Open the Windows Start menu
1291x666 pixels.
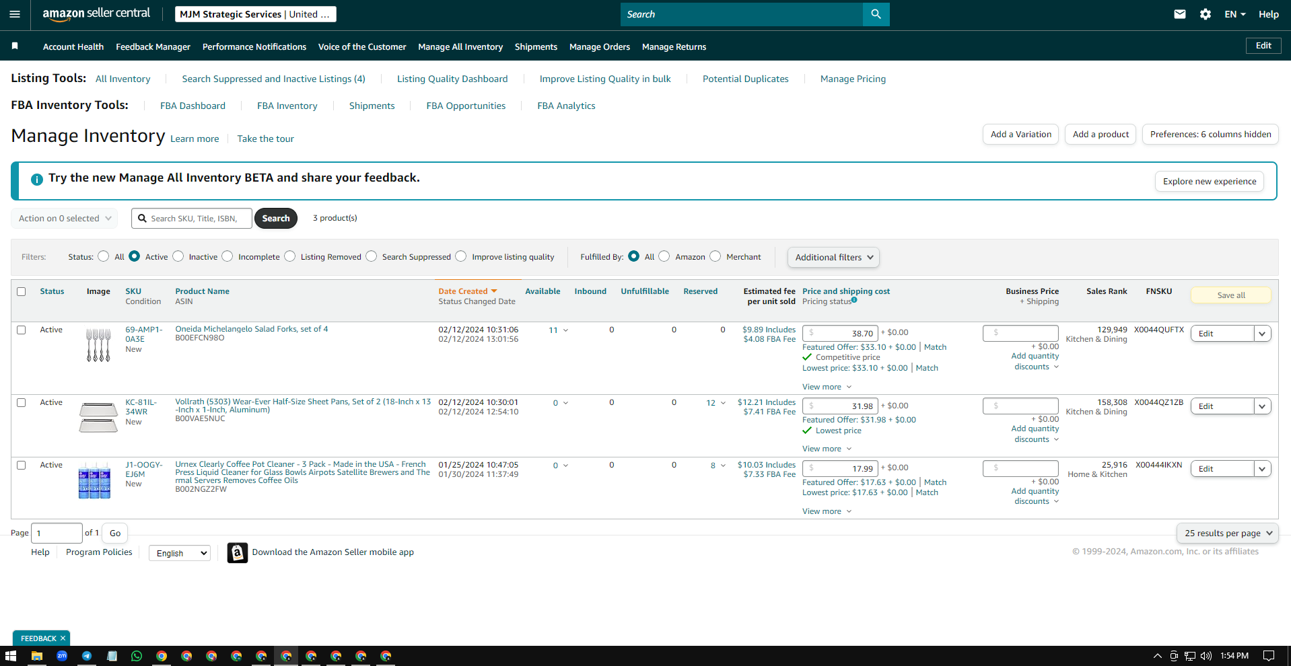11,656
